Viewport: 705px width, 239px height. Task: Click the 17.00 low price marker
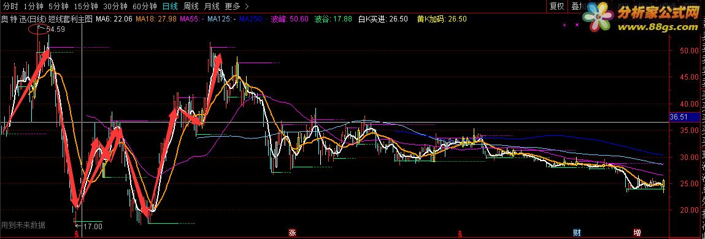pyautogui.click(x=93, y=226)
